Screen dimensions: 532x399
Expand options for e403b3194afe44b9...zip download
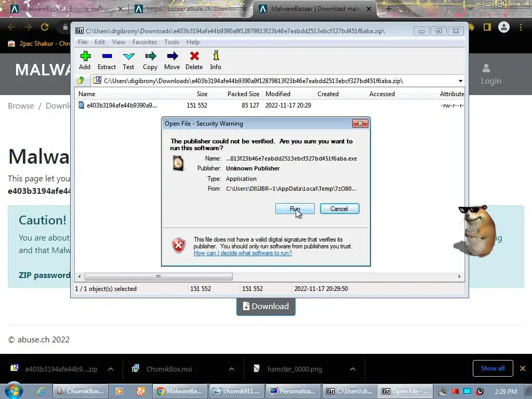[x=111, y=369]
